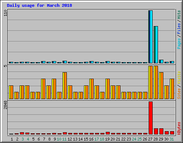Image resolution: width=183 pixels, height=143 pixels.
Task: Click the orange visits bar for day 31
Action: pos(173,89)
